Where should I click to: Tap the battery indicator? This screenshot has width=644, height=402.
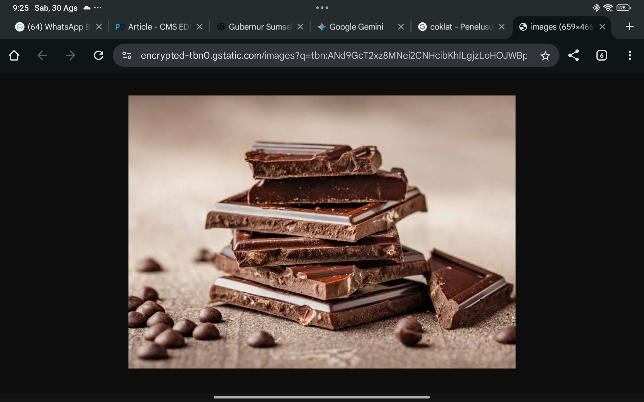(x=624, y=8)
